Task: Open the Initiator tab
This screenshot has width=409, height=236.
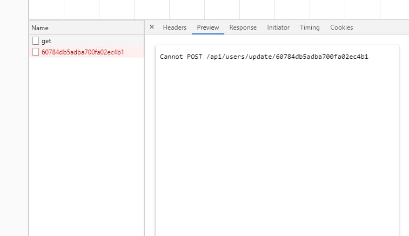Action: pyautogui.click(x=278, y=27)
